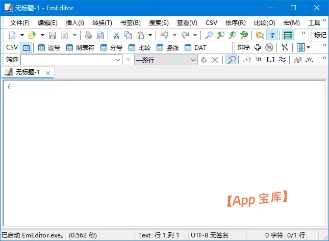Click the New file icon
329x241 pixels.
[12, 35]
